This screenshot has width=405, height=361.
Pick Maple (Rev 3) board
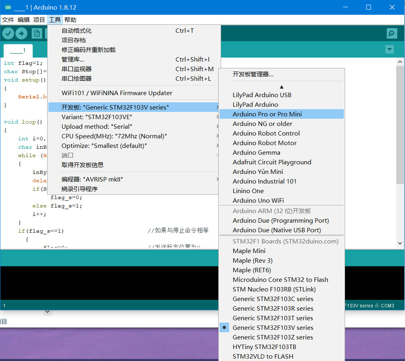281,260
